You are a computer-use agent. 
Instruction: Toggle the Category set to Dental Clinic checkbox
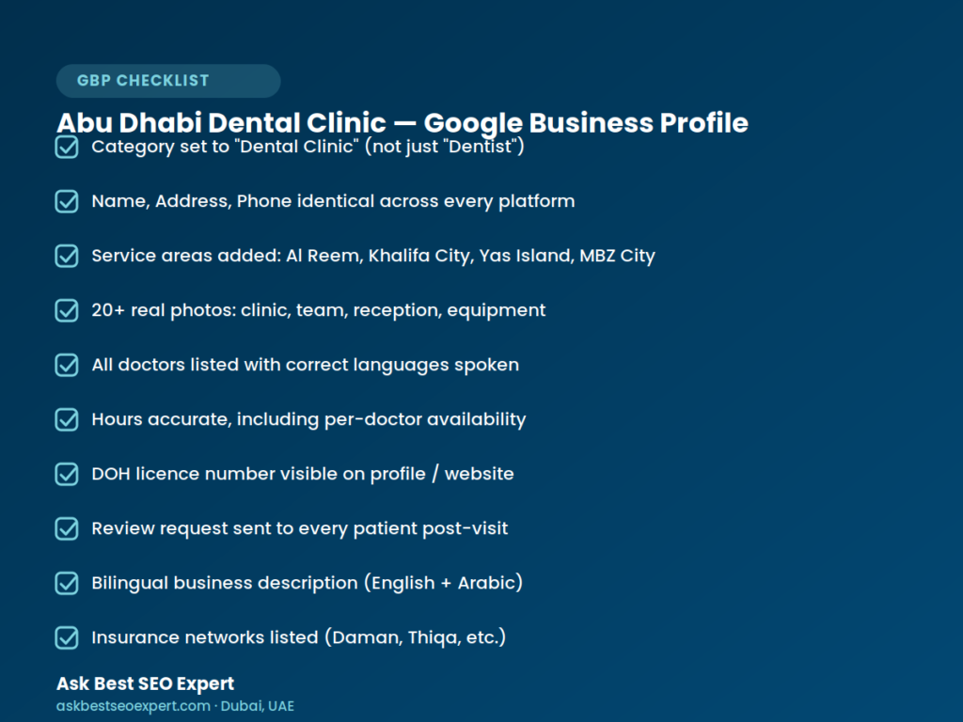pyautogui.click(x=67, y=147)
